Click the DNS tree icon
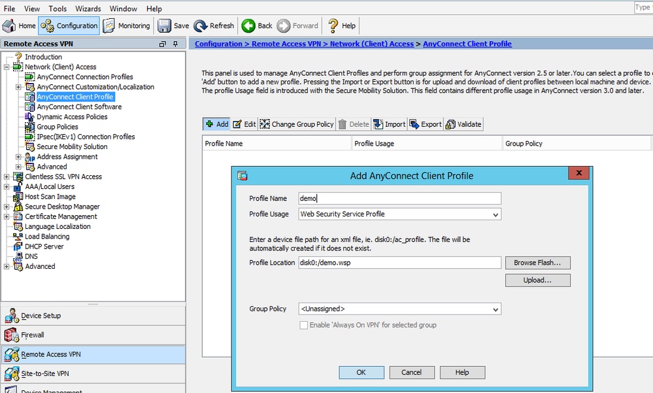Image resolution: width=653 pixels, height=393 pixels. tap(18, 257)
